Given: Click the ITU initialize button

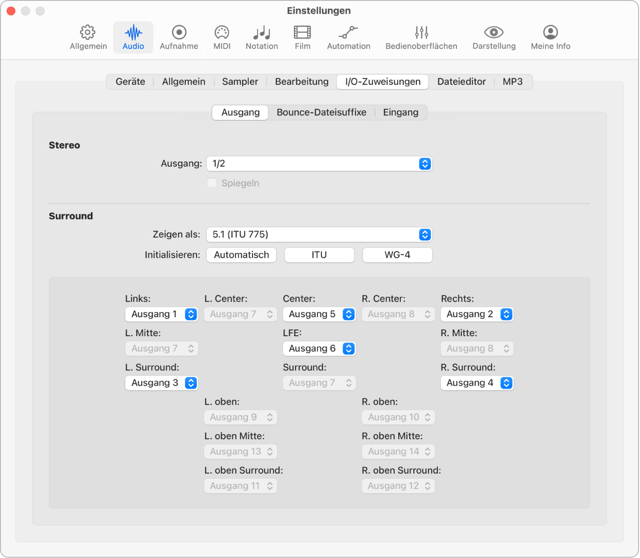Looking at the screenshot, I should [x=320, y=255].
